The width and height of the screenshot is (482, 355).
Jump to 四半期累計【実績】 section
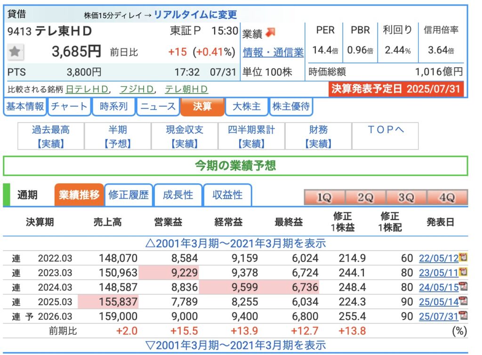[251, 136]
